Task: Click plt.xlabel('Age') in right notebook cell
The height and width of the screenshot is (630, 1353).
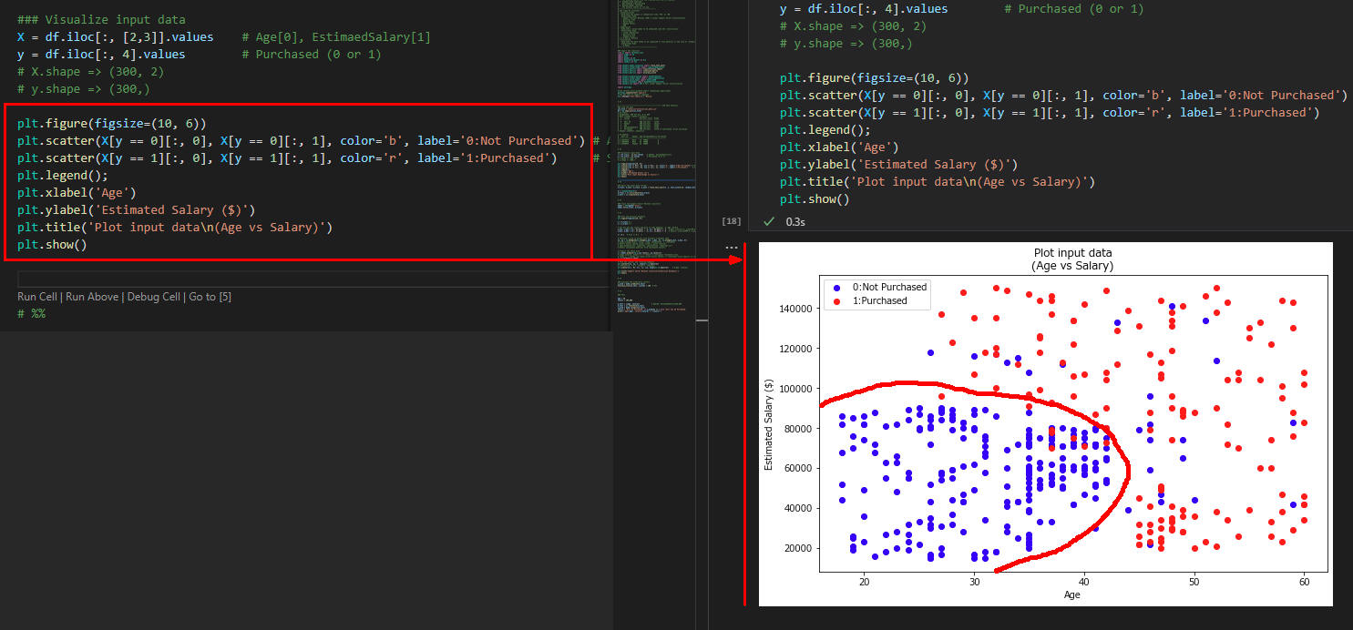Action: [x=839, y=147]
